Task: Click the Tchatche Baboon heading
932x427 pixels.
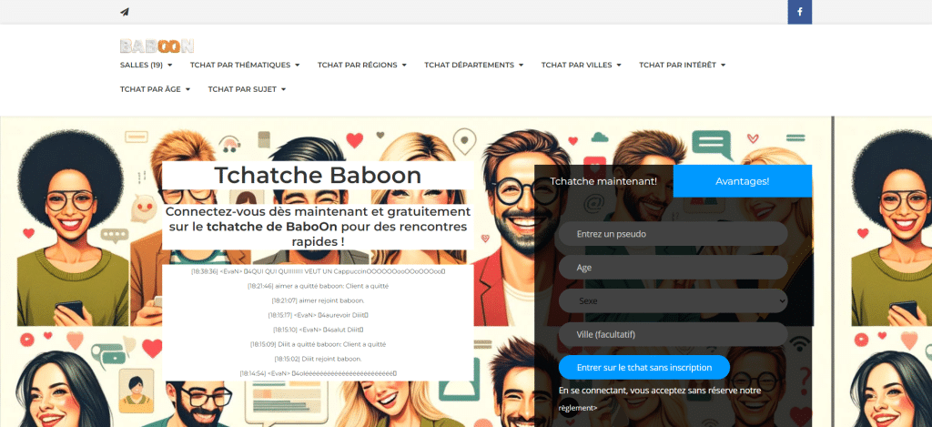Action: [x=318, y=176]
